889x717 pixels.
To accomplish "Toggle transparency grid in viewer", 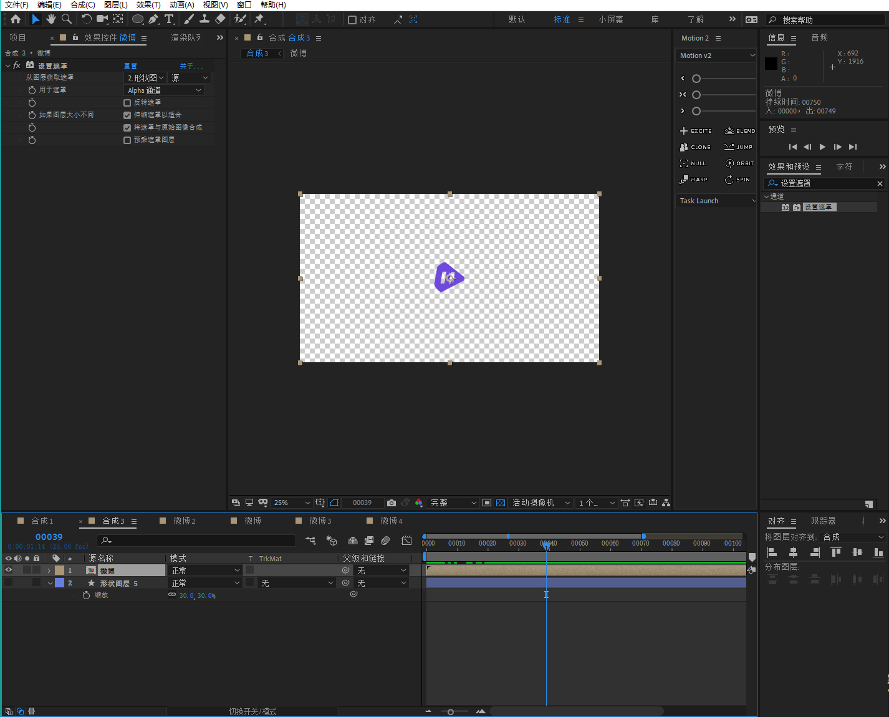I will coord(501,503).
